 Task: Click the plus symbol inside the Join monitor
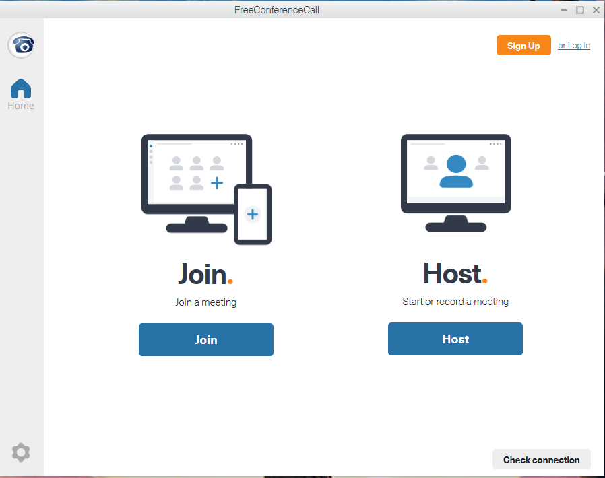pos(217,182)
